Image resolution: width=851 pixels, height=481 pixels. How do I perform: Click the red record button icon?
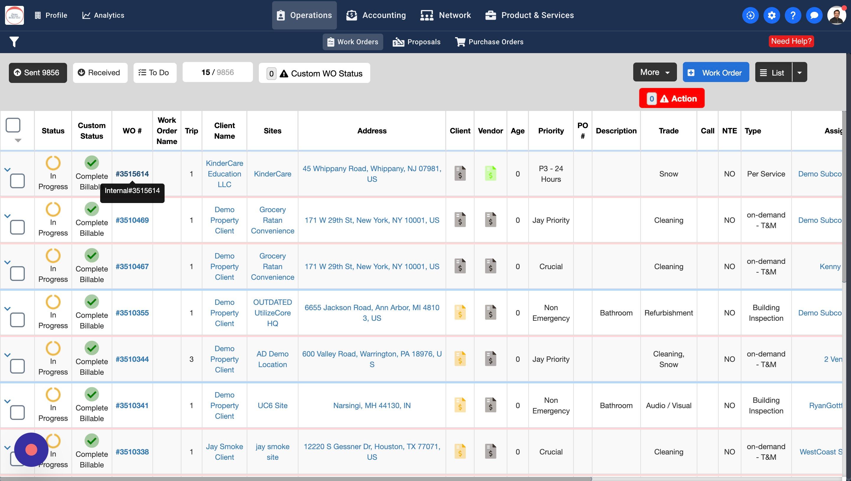tap(31, 450)
